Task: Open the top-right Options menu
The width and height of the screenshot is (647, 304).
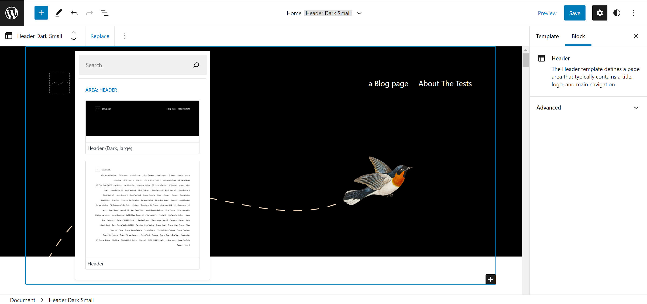Action: [x=634, y=13]
